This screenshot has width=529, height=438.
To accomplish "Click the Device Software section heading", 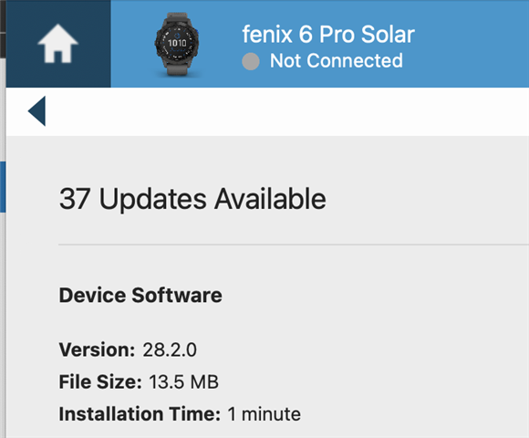I will pyautogui.click(x=140, y=296).
